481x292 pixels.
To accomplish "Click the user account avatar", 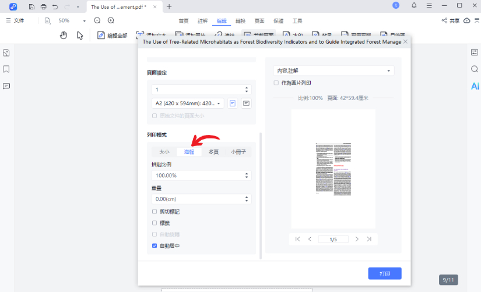I will point(396,5).
